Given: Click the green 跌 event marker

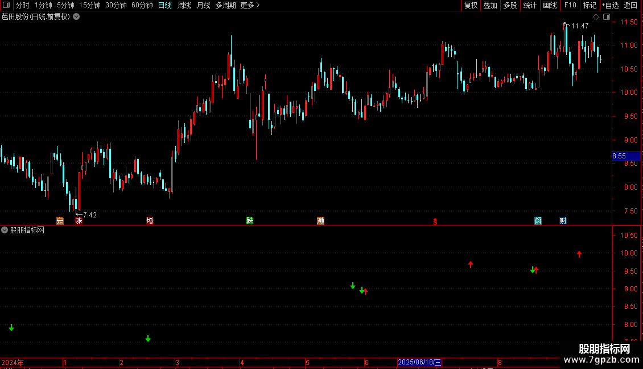Looking at the screenshot, I should (x=250, y=221).
